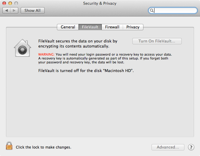
Task: Focus the search input field
Action: 173,10
